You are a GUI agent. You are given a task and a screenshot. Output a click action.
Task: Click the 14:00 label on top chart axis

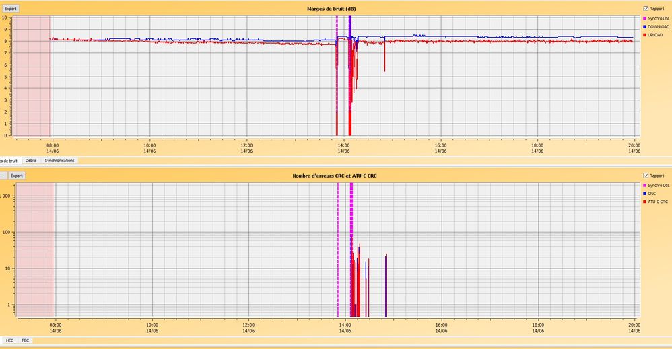(x=343, y=148)
